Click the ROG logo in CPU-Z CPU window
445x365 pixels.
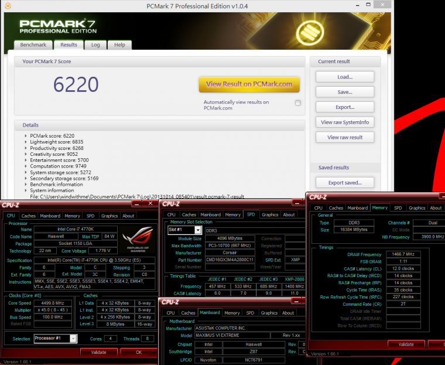pyautogui.click(x=138, y=240)
